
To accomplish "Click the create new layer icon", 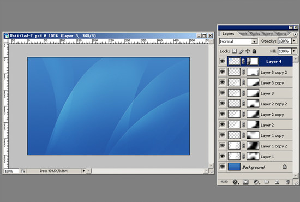I will (x=277, y=182).
